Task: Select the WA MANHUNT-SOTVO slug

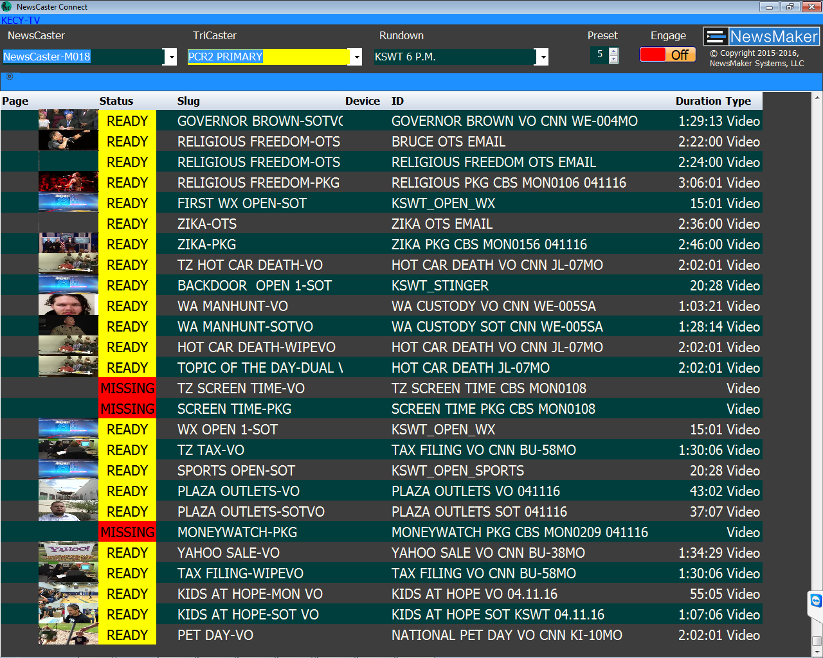Action: point(245,326)
